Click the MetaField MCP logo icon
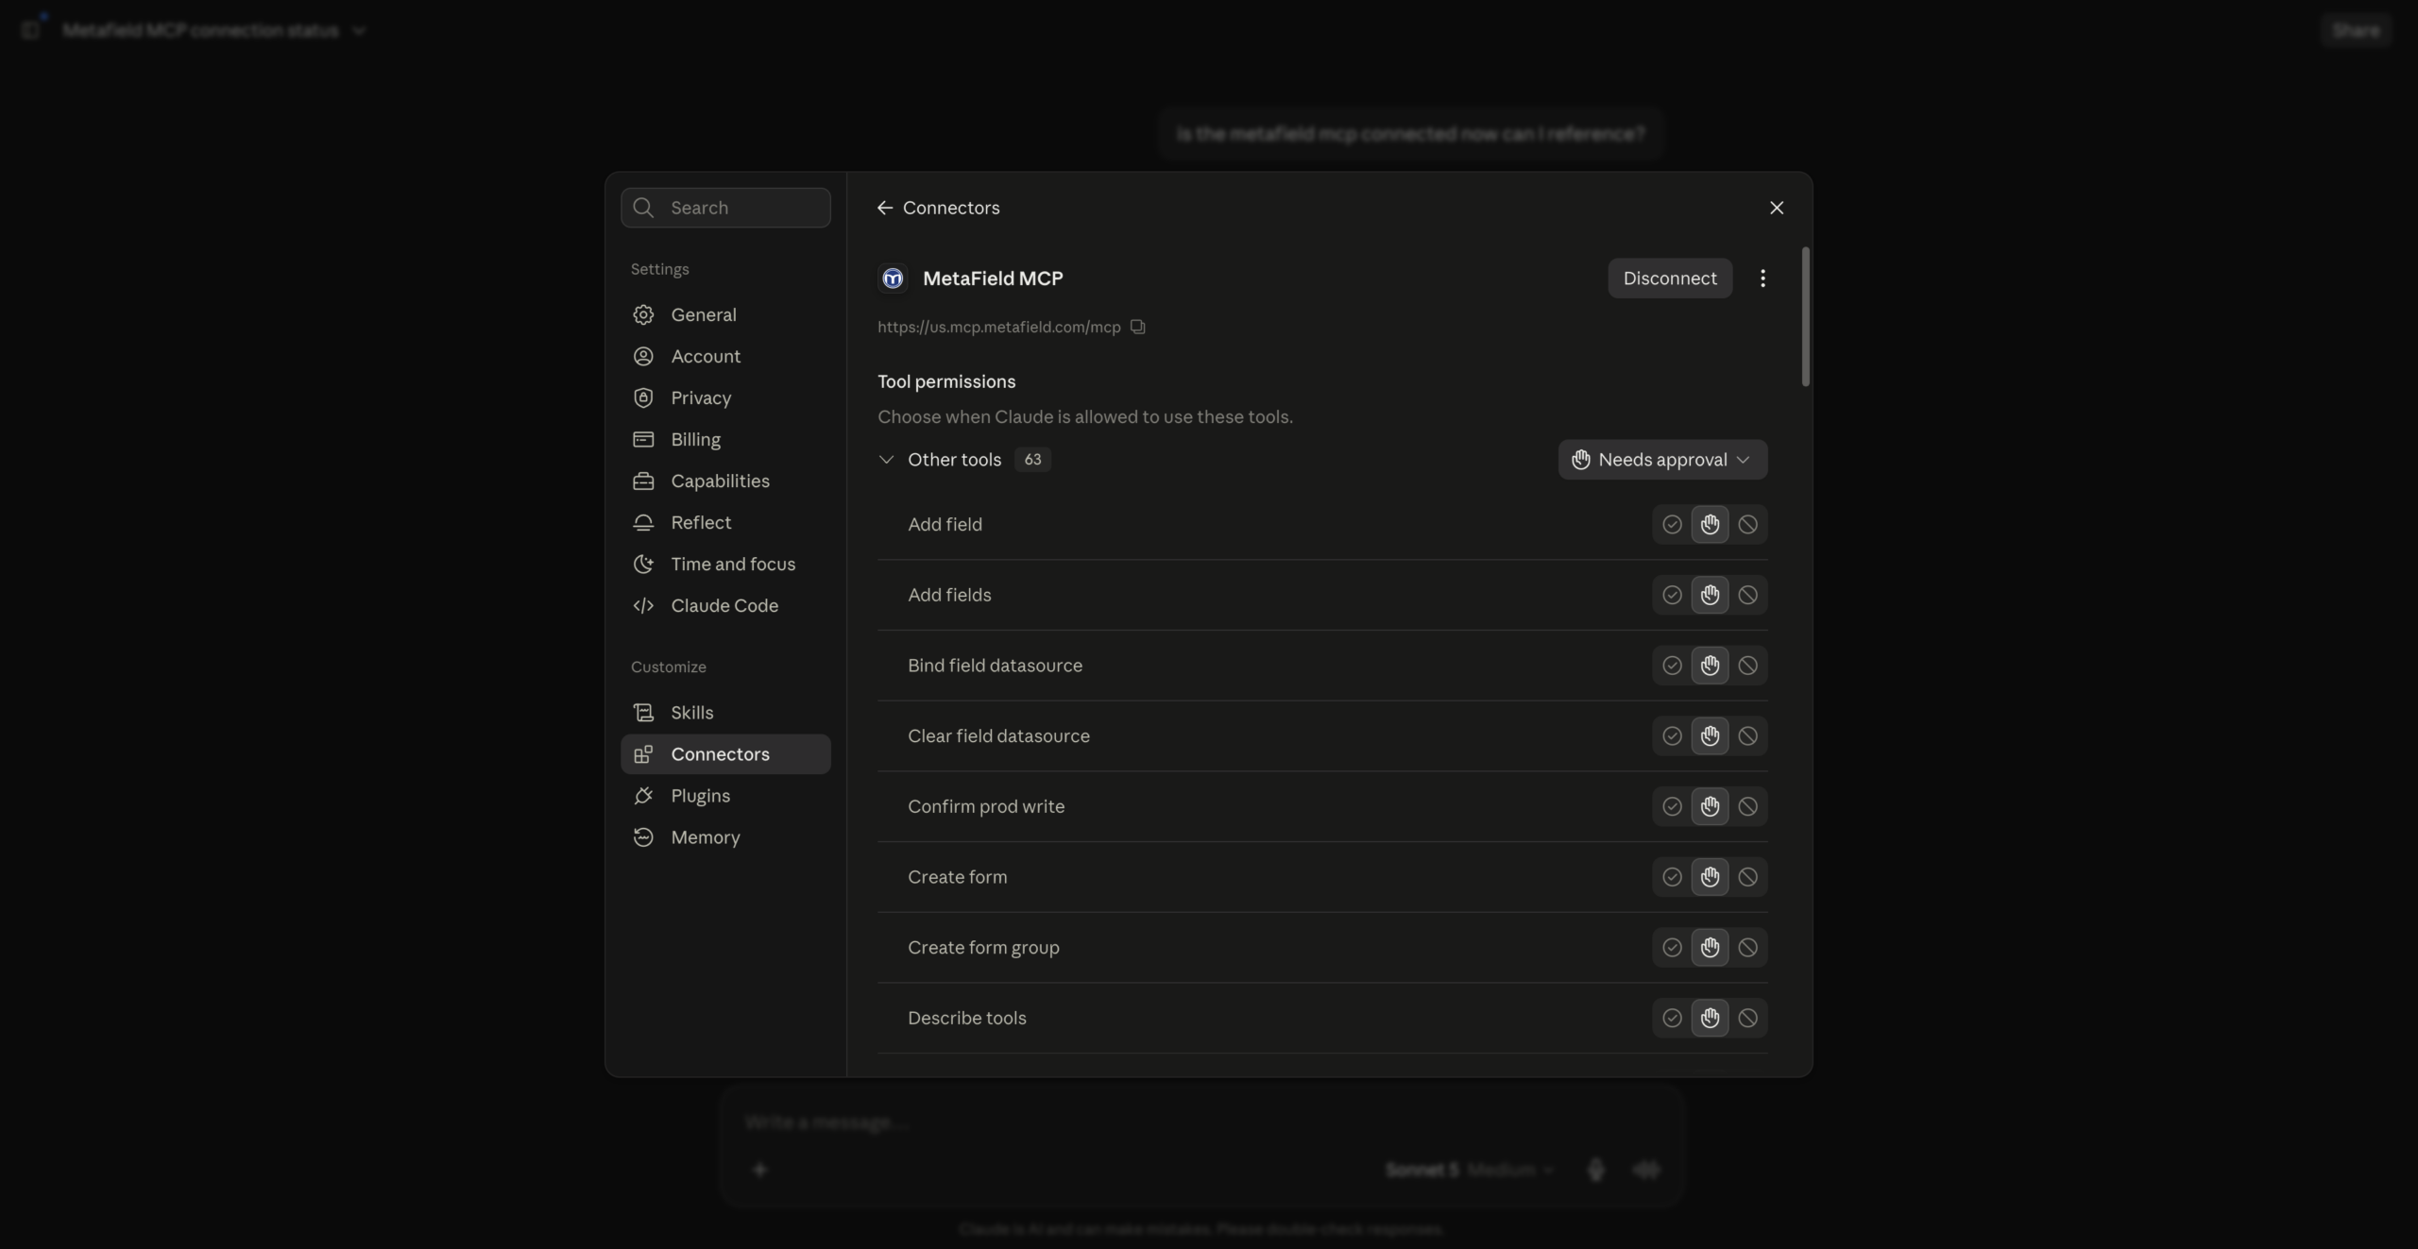The width and height of the screenshot is (2418, 1249). (x=893, y=278)
